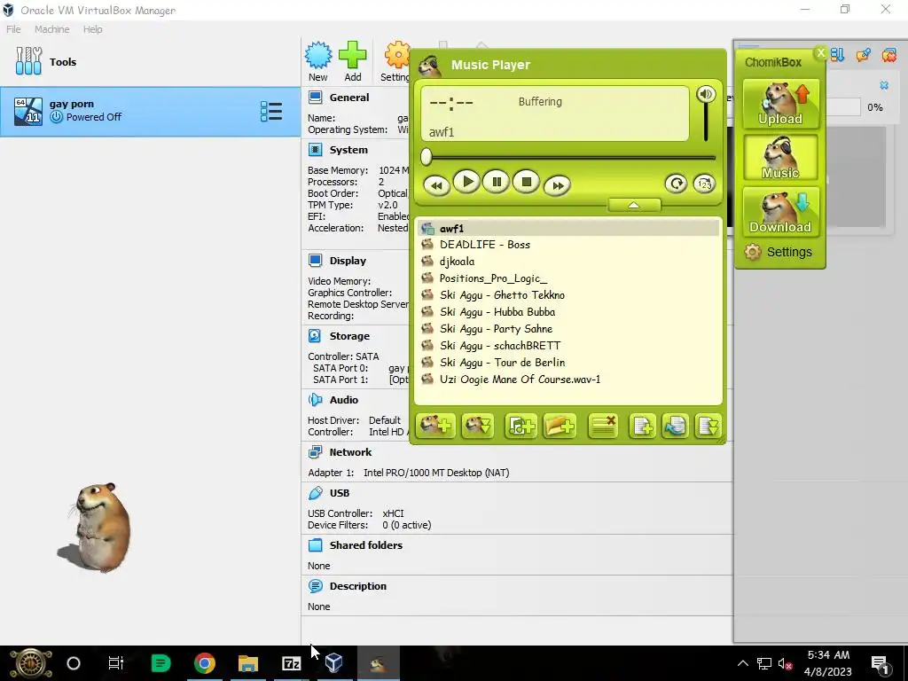The height and width of the screenshot is (681, 908).
Task: Click New in VirtualBox toolbar
Action: 318,61
